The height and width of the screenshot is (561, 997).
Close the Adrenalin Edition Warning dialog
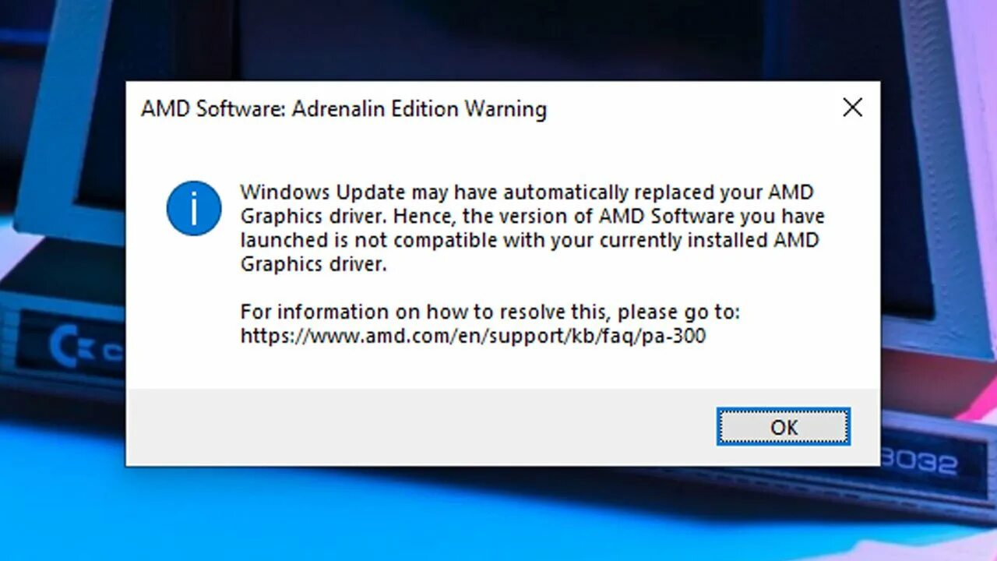[853, 108]
